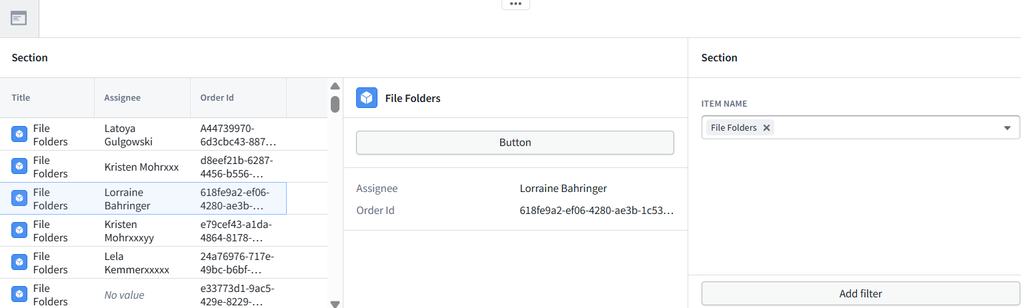1021x308 pixels.
Task: Click the cube icon in Kristen Mohrxxx row
Action: coord(19,167)
